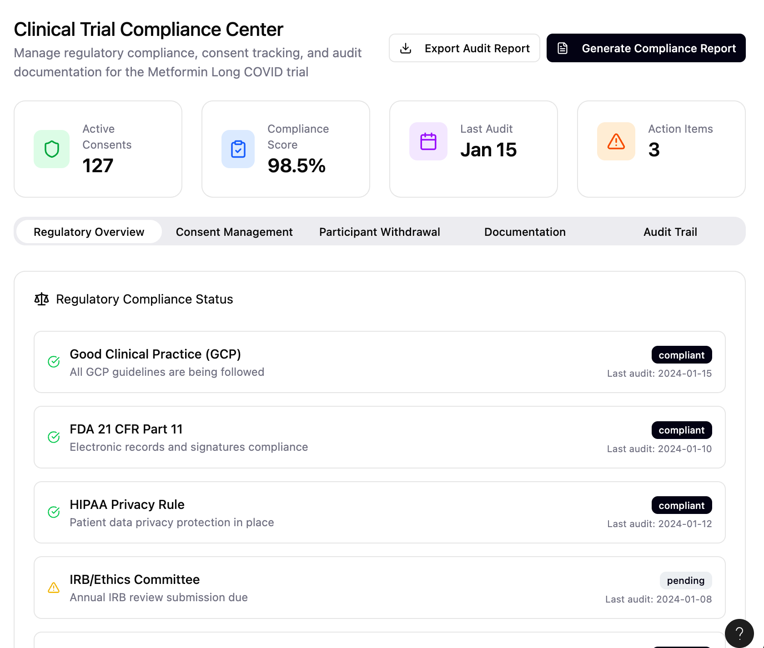Select the Regulatory Overview tab
The image size is (764, 648).
pyautogui.click(x=89, y=232)
